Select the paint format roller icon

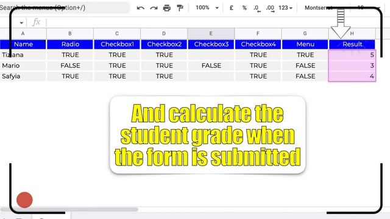(x=180, y=8)
